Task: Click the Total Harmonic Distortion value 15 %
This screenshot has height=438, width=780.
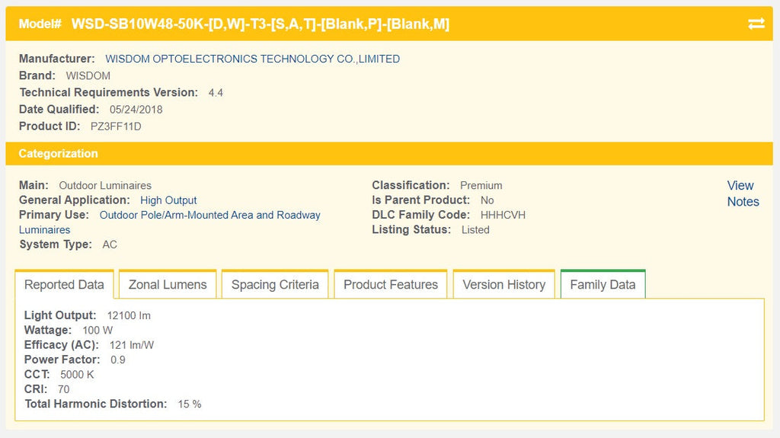Action: pyautogui.click(x=190, y=404)
